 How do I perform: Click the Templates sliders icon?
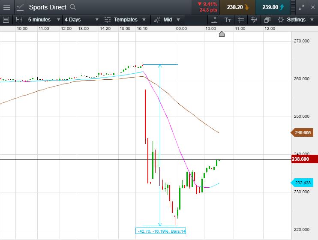(107, 20)
